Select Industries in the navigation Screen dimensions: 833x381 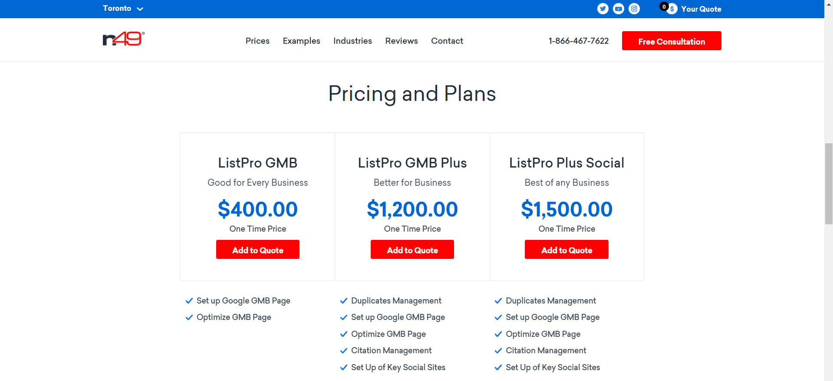[352, 41]
